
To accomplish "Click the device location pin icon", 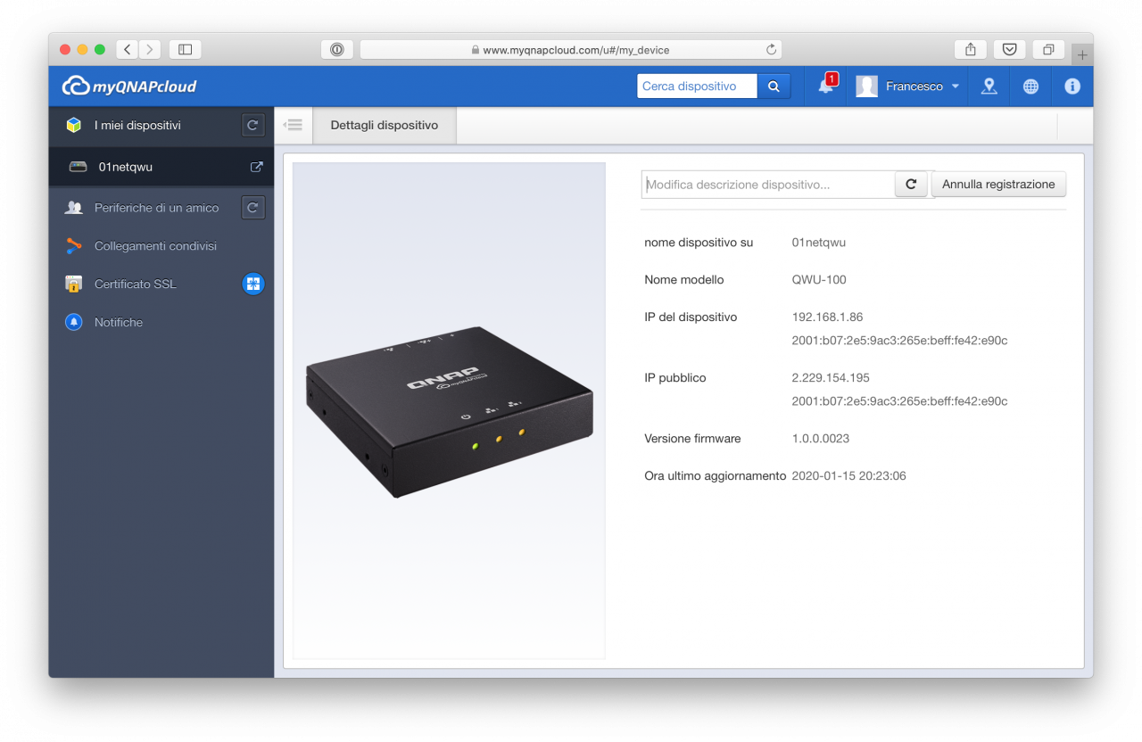I will click(989, 87).
